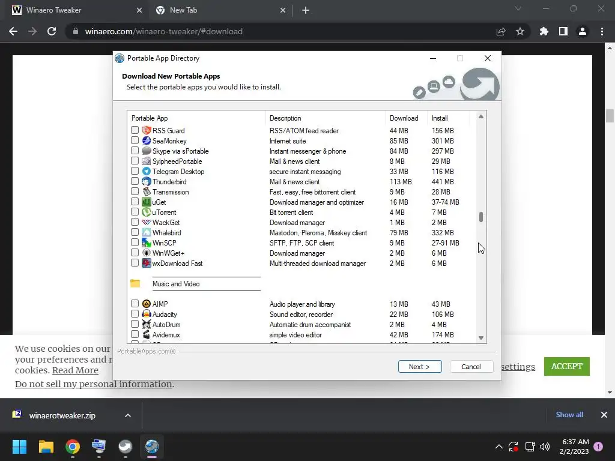Check the SeaMonkey checkbox

tap(135, 140)
